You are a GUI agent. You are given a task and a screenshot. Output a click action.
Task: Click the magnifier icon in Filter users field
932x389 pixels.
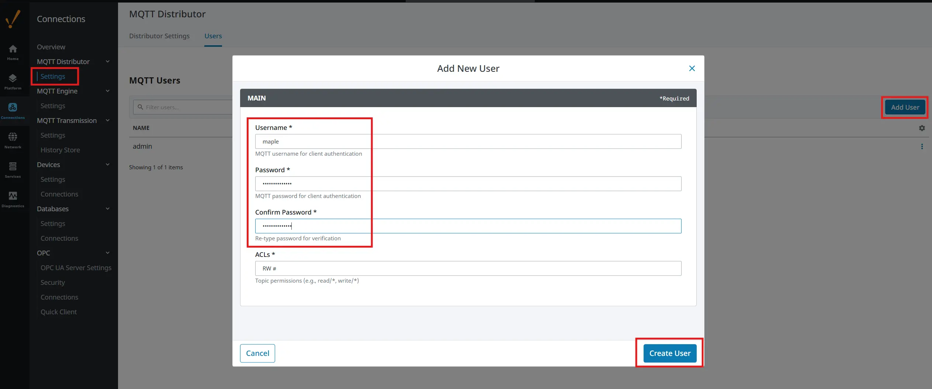click(x=140, y=107)
